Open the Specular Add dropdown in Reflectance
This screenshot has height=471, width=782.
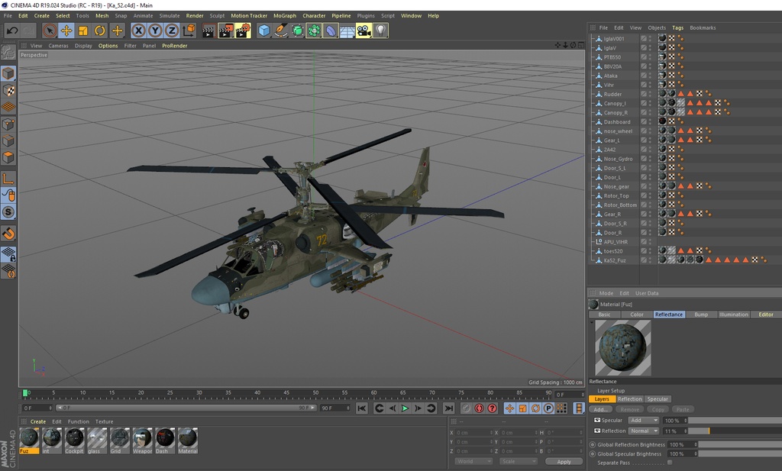pyautogui.click(x=643, y=421)
